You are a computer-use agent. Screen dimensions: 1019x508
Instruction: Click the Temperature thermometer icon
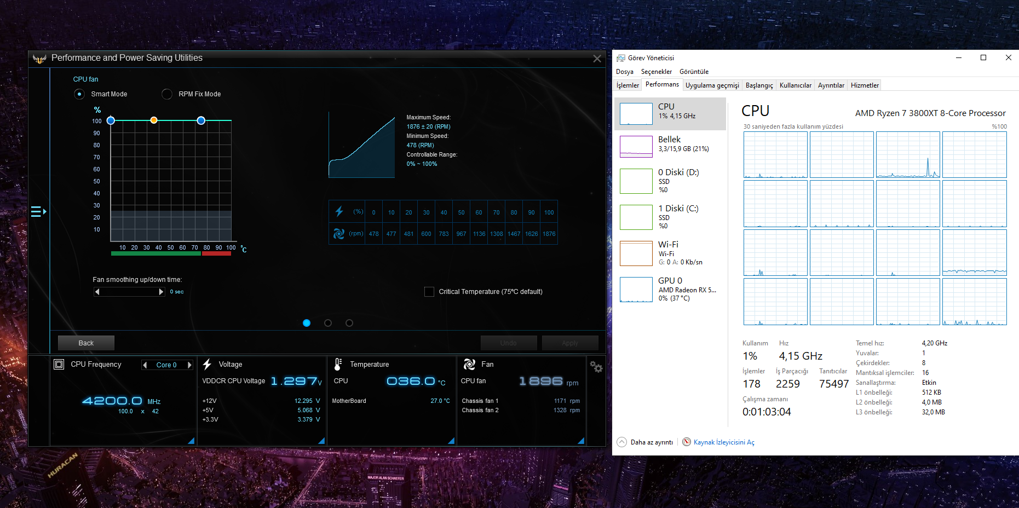click(x=338, y=365)
